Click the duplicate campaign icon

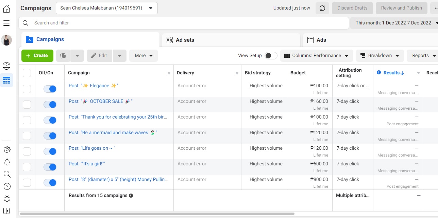(x=63, y=56)
